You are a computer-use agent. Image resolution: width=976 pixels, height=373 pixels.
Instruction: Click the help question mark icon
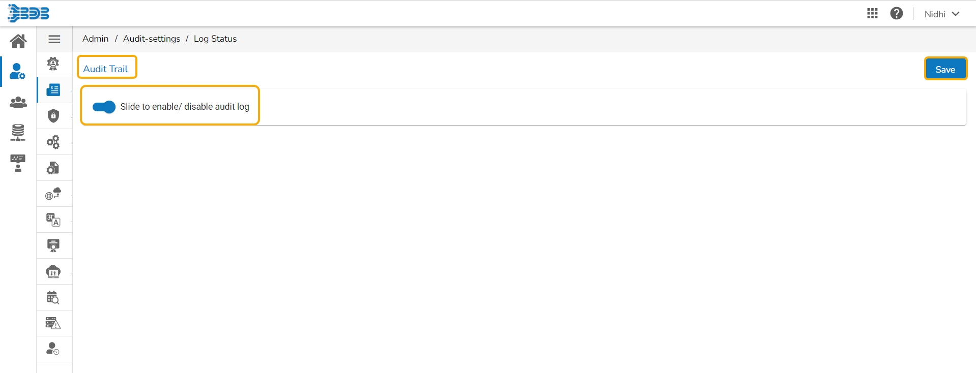point(897,14)
